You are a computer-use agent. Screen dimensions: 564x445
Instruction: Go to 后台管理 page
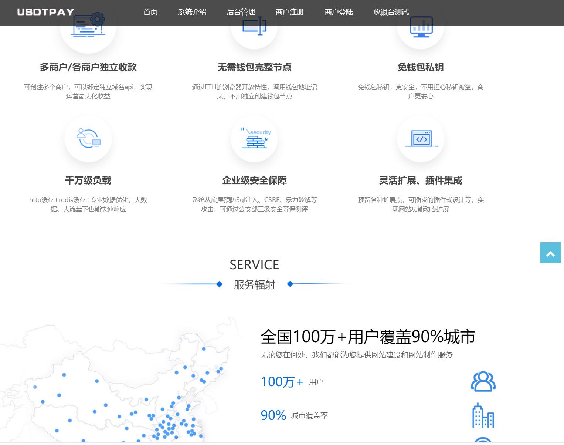point(241,12)
